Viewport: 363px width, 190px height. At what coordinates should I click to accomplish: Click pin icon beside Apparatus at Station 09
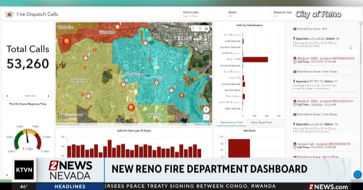point(294,39)
